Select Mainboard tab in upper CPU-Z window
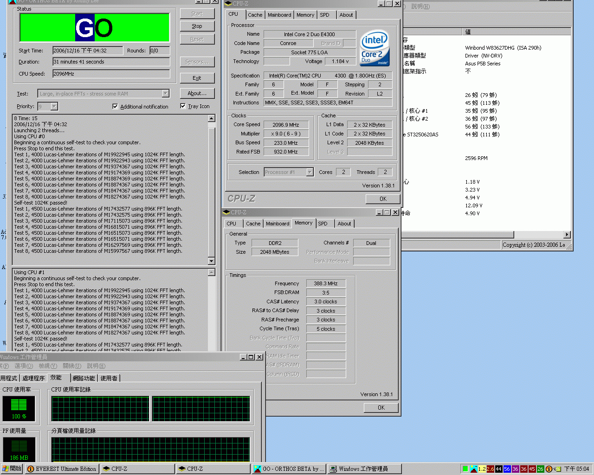The image size is (594, 475). coord(279,15)
